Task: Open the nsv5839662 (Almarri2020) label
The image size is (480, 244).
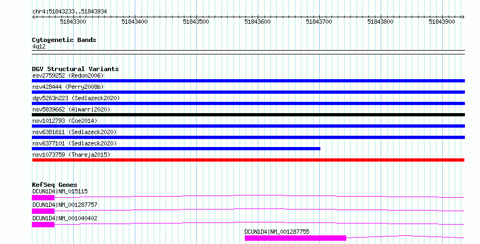Action: click(71, 109)
